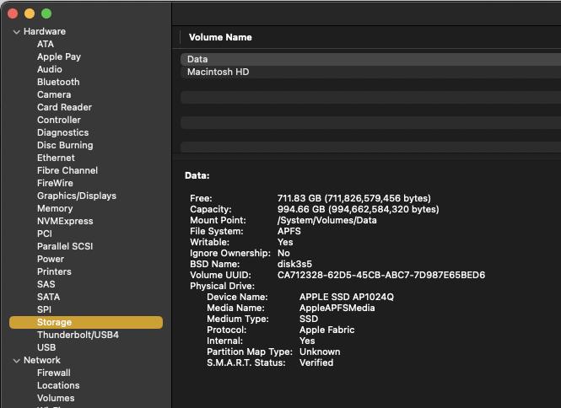Open the Bluetooth hardware section
The image size is (561, 408).
pos(58,82)
